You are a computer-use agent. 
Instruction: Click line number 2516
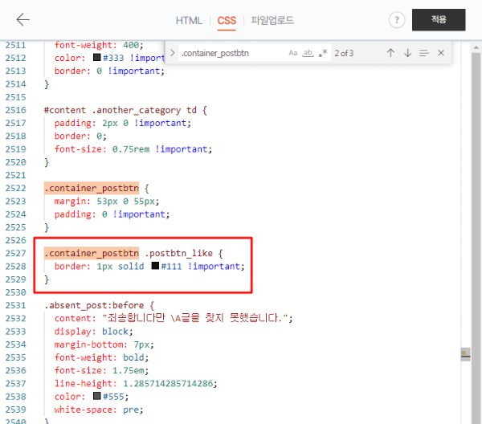[x=16, y=110]
